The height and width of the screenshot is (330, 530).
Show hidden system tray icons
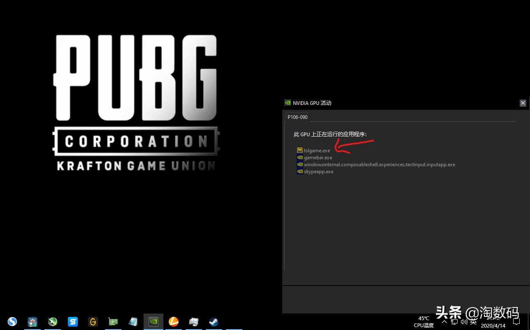(x=444, y=322)
